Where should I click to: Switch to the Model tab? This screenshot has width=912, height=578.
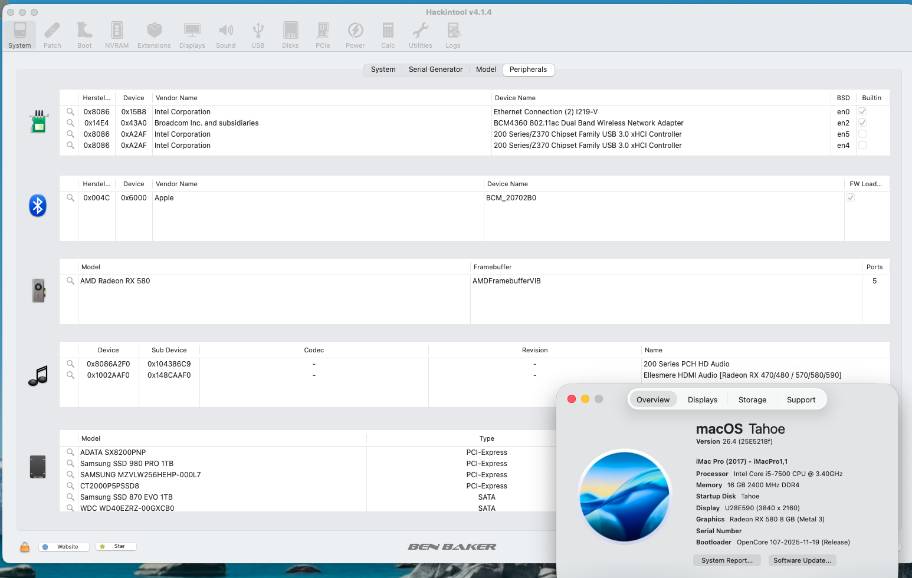click(486, 70)
